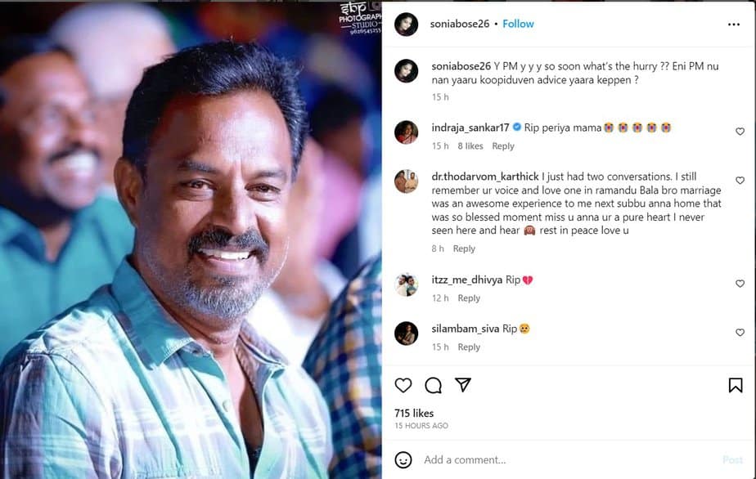Like silambam_siva's comment
756x479 pixels.
point(740,333)
